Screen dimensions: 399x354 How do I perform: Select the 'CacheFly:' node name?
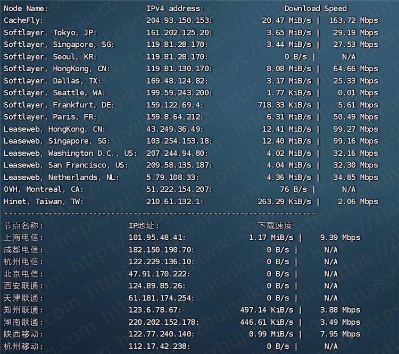pyautogui.click(x=23, y=20)
